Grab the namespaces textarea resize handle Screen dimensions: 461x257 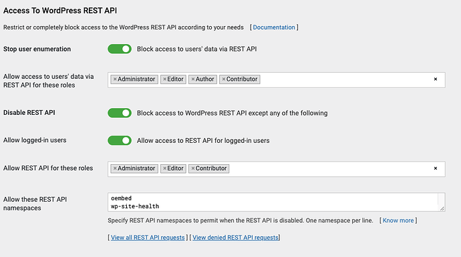[442, 208]
